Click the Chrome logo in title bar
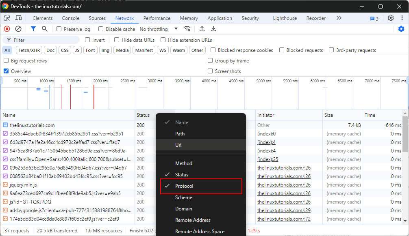The height and width of the screenshot is (236, 409). 5,6
